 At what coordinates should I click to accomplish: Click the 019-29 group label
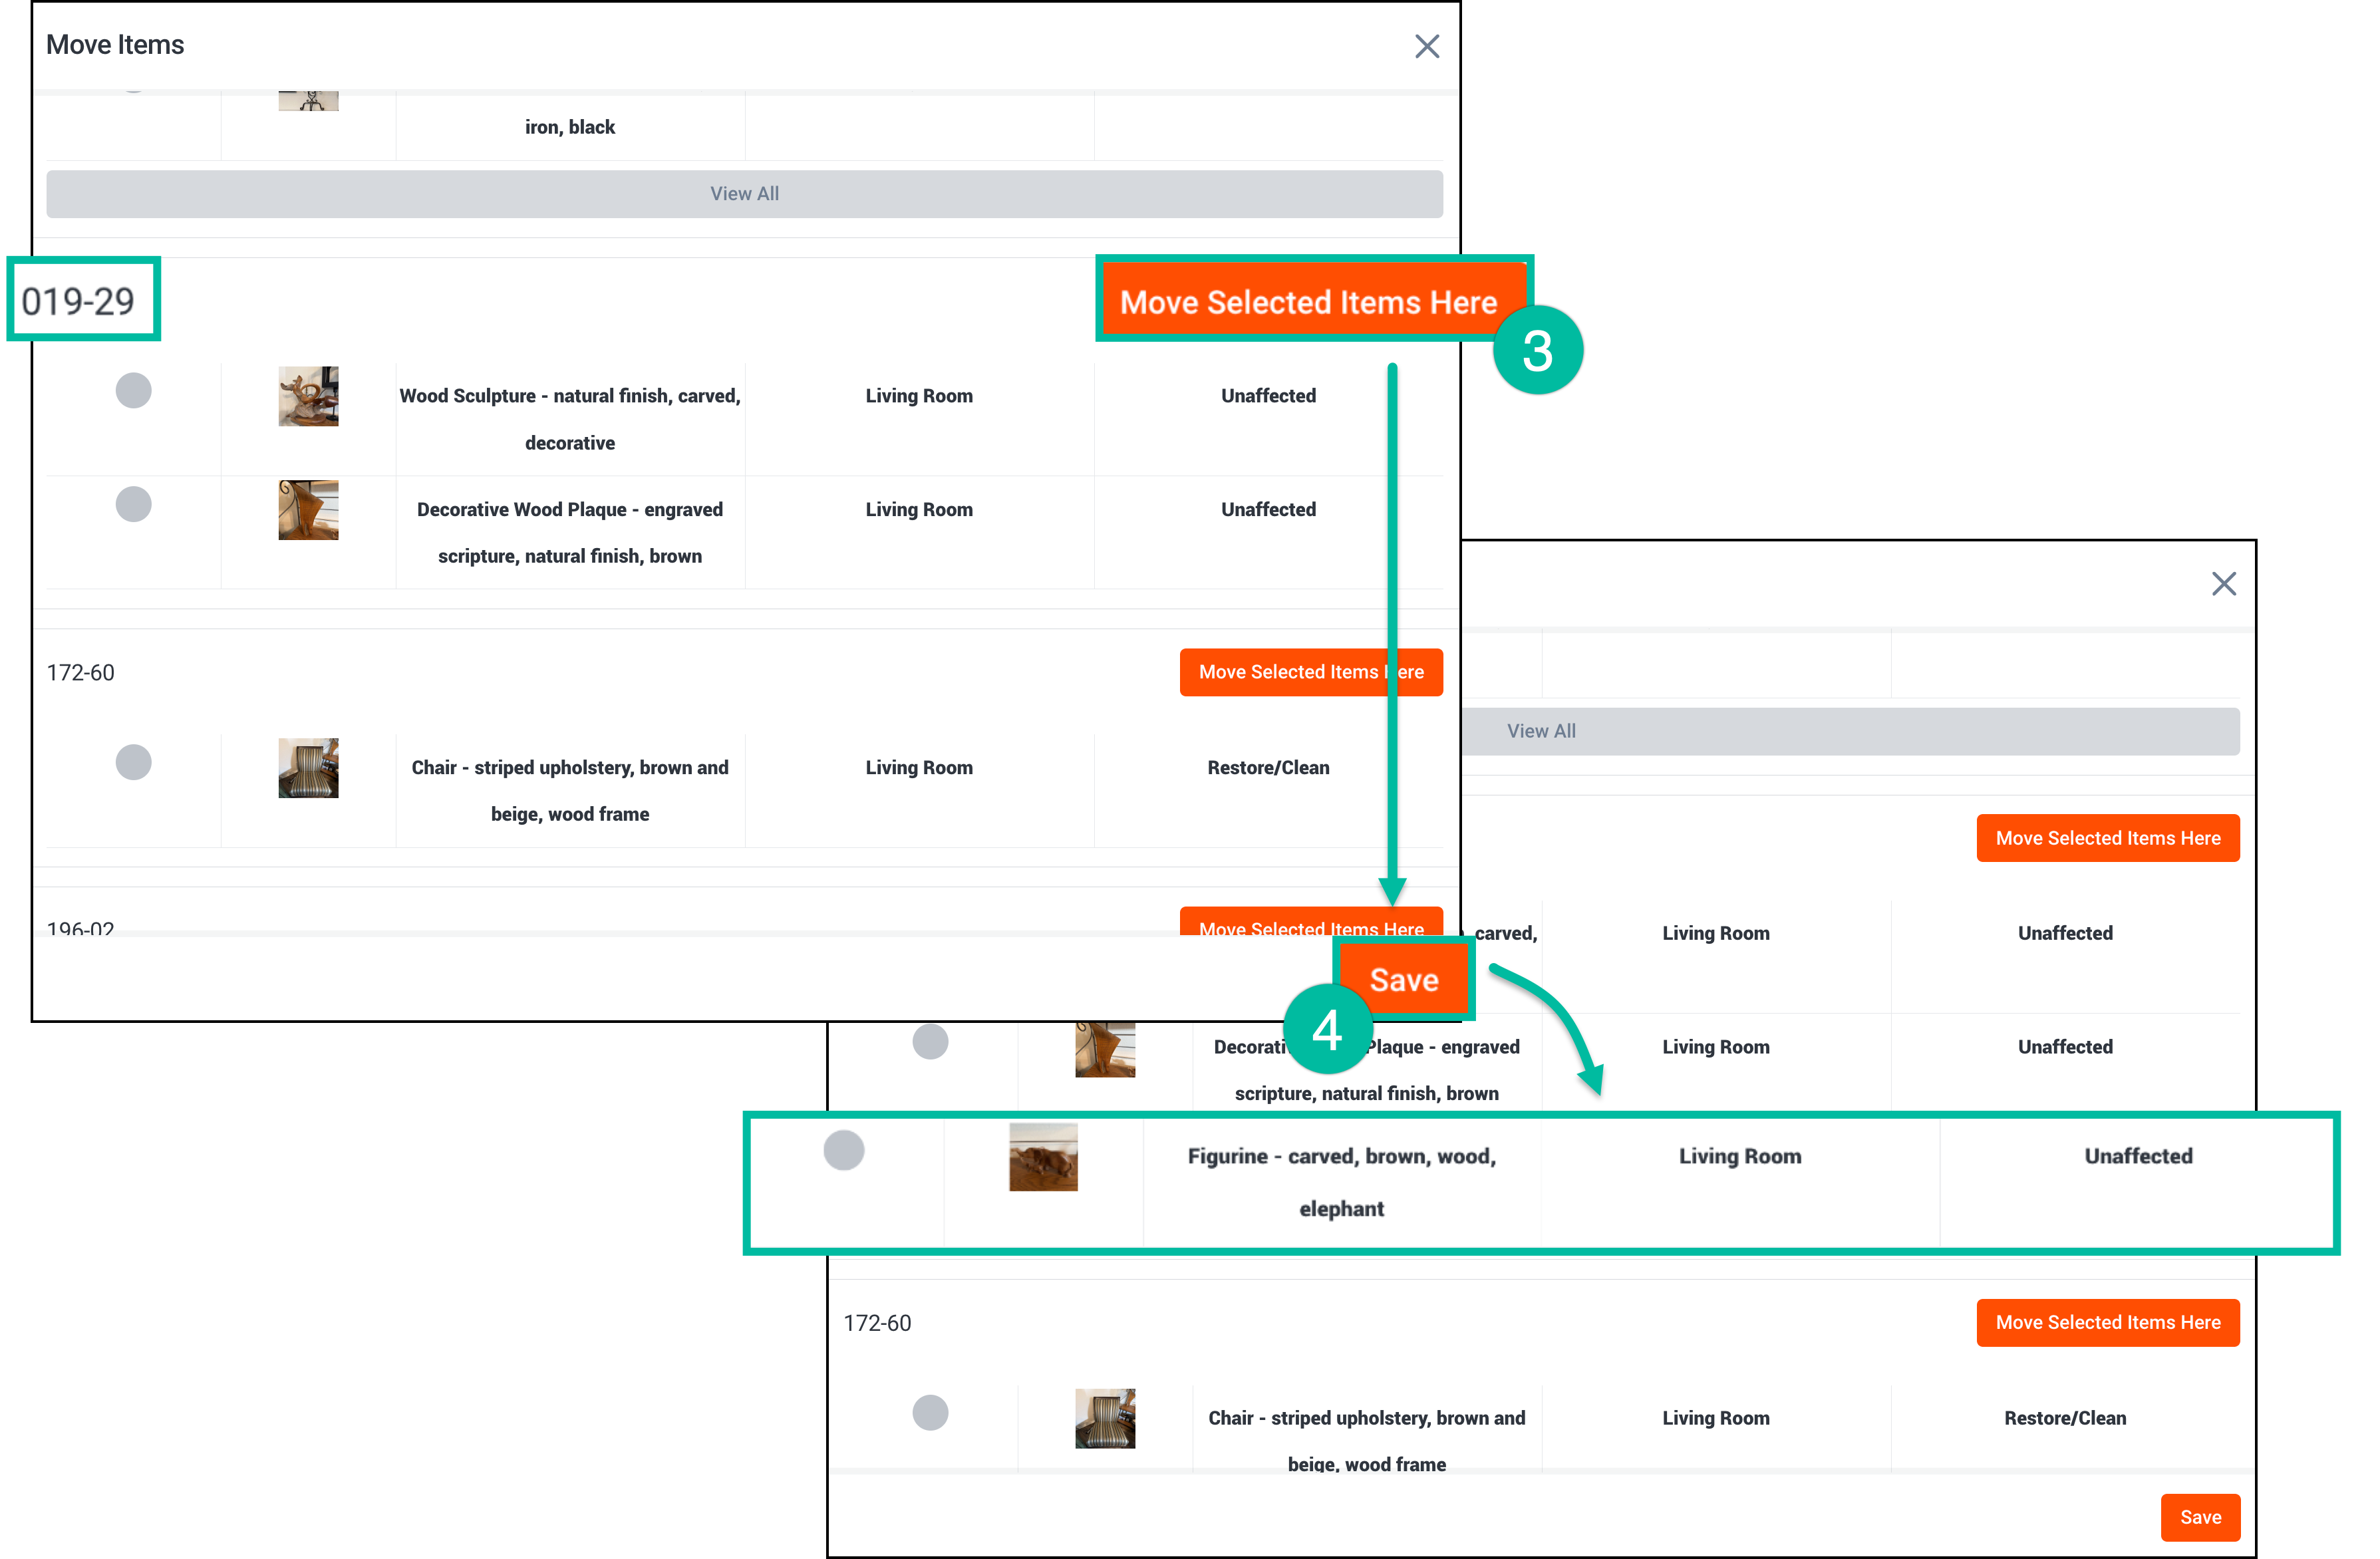pos(78,301)
